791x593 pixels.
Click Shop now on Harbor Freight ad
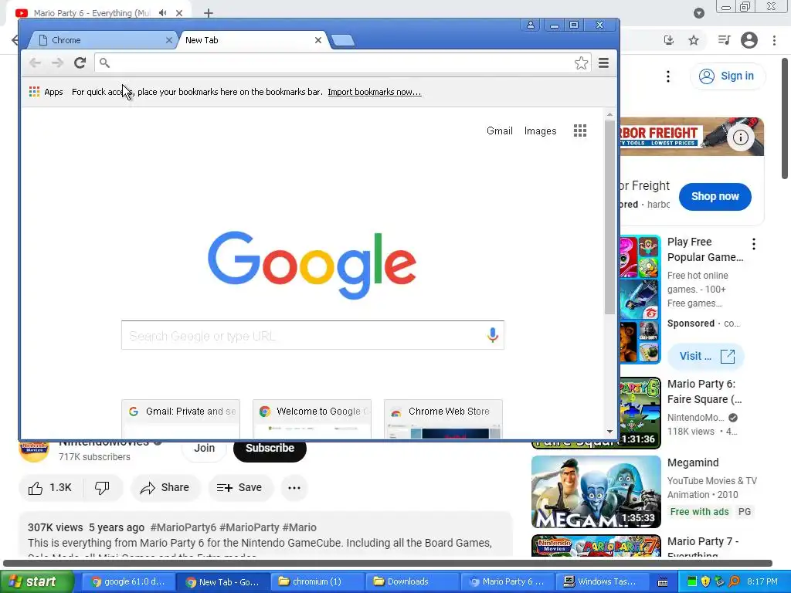point(715,197)
